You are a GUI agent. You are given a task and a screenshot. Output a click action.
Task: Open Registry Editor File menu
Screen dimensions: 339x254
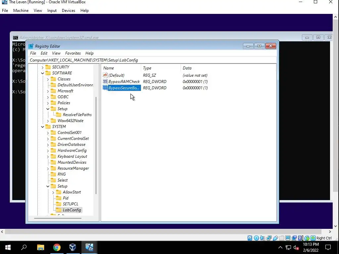click(33, 53)
